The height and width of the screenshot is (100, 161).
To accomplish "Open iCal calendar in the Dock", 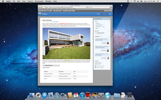I will (76, 95).
